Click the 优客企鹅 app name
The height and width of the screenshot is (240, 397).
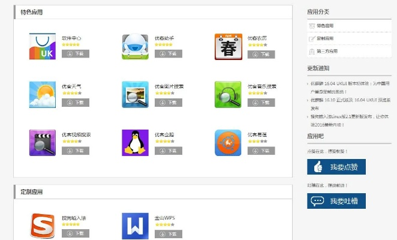tap(164, 135)
